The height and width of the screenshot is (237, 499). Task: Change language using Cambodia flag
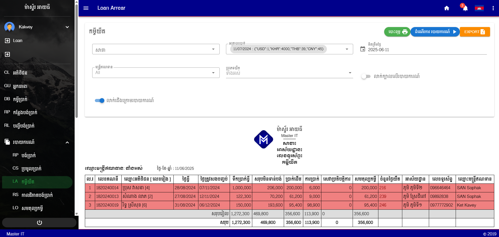point(479,8)
